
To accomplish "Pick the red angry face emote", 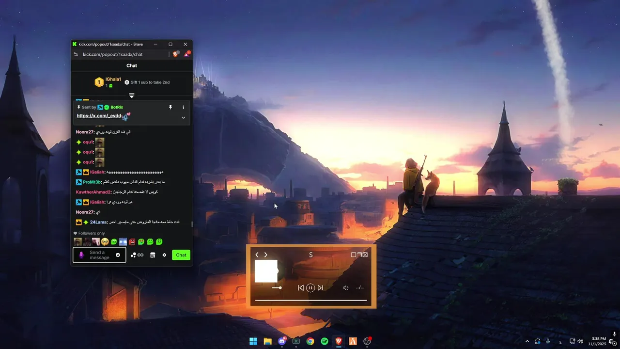I will point(132,241).
